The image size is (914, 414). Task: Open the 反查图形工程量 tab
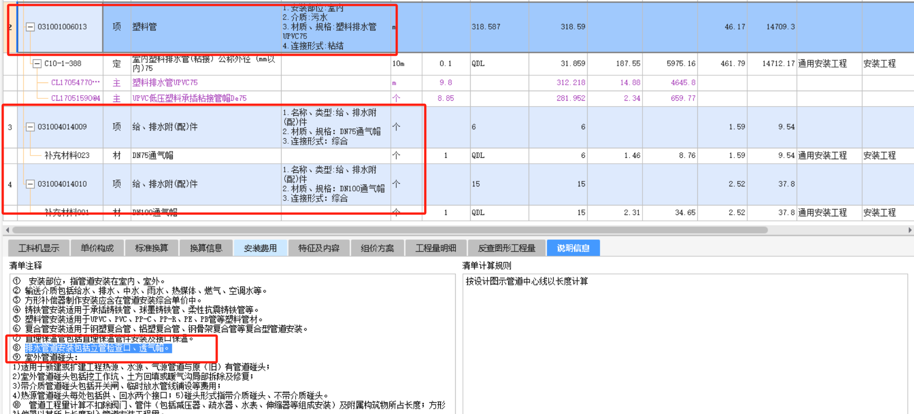[506, 248]
